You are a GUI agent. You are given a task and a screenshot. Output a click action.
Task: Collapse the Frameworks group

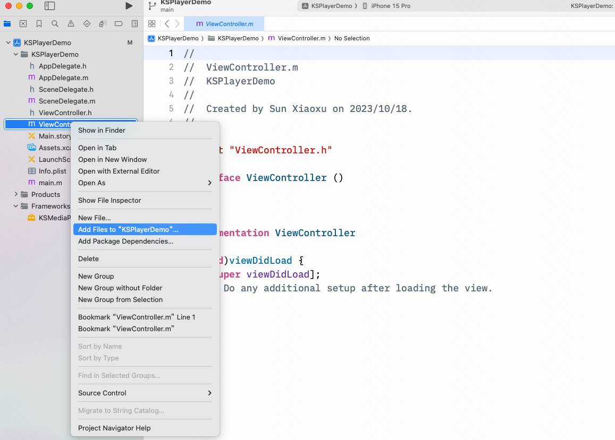pos(16,206)
